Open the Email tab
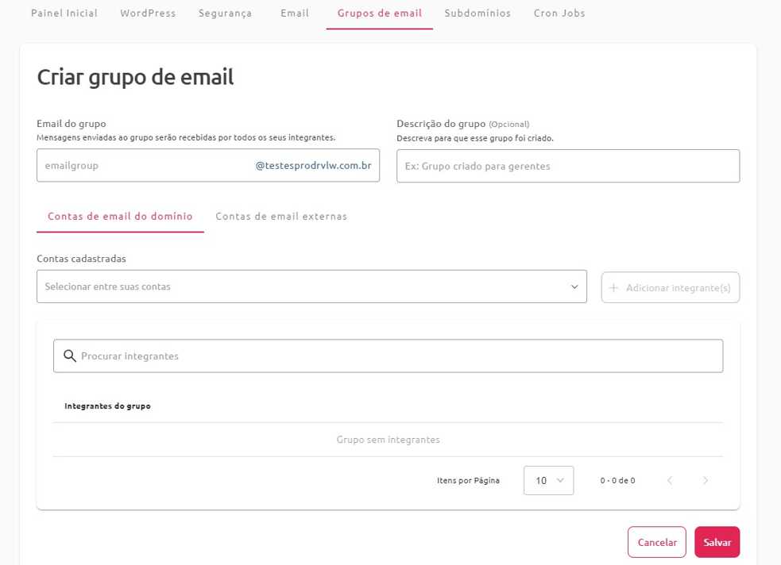Image resolution: width=781 pixels, height=565 pixels. tap(295, 13)
